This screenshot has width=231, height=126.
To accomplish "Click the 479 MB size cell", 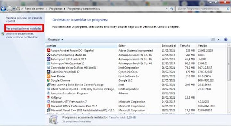I will (x=190, y=72).
